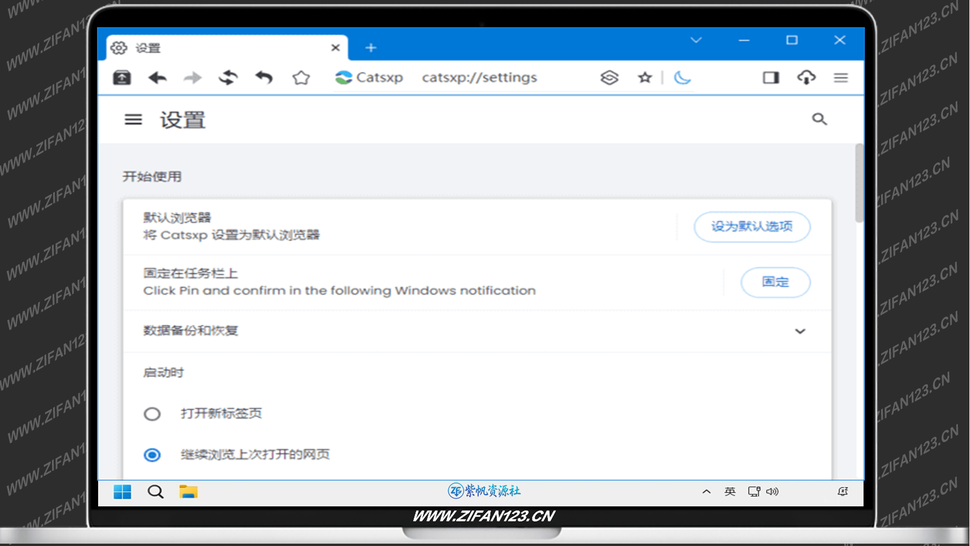Click the 开始使用 section heading
Image resolution: width=970 pixels, height=546 pixels.
pos(152,177)
